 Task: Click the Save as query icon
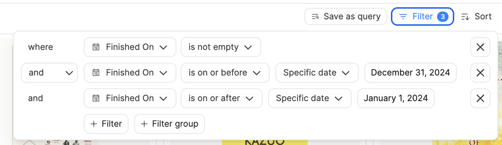coord(315,17)
